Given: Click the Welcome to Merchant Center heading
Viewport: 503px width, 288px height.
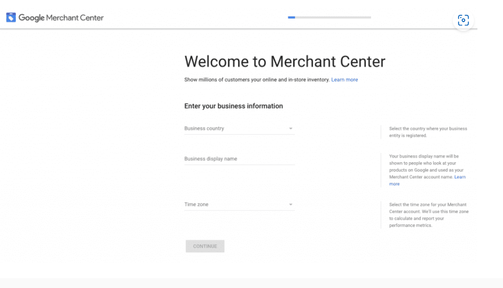Looking at the screenshot, I should coord(284,61).
